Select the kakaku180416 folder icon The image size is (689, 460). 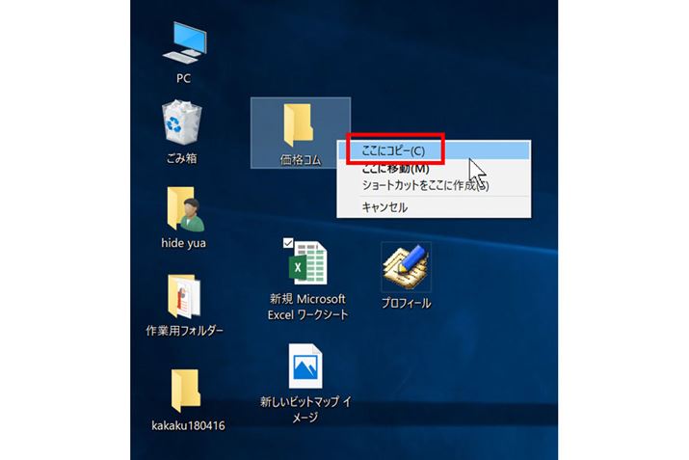pyautogui.click(x=186, y=390)
